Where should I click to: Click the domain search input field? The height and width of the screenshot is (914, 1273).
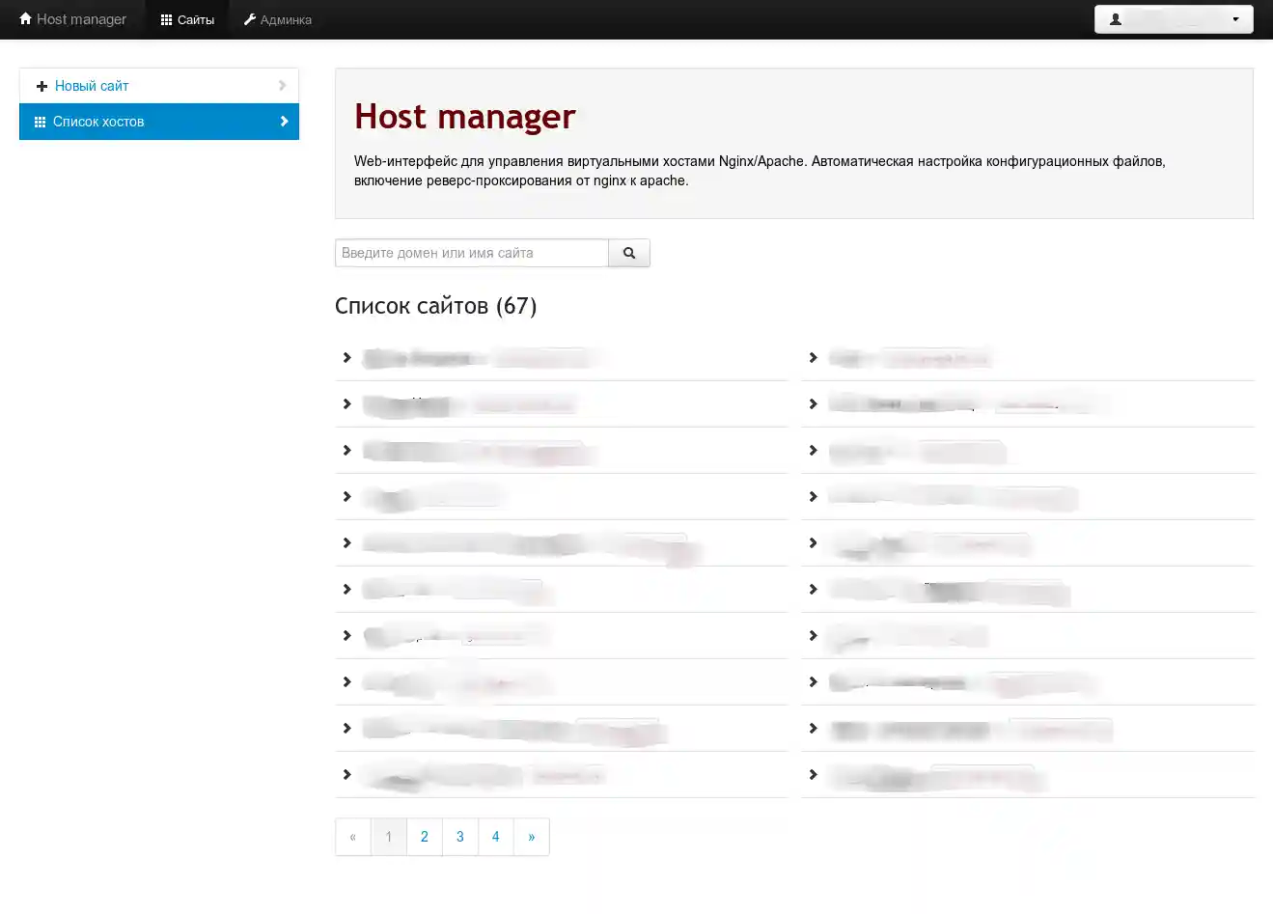[471, 252]
